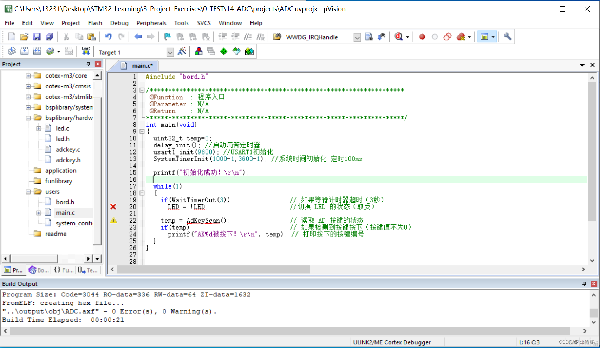This screenshot has width=600, height=348.
Task: Switch to the Books tab in Project panel
Action: click(39, 270)
